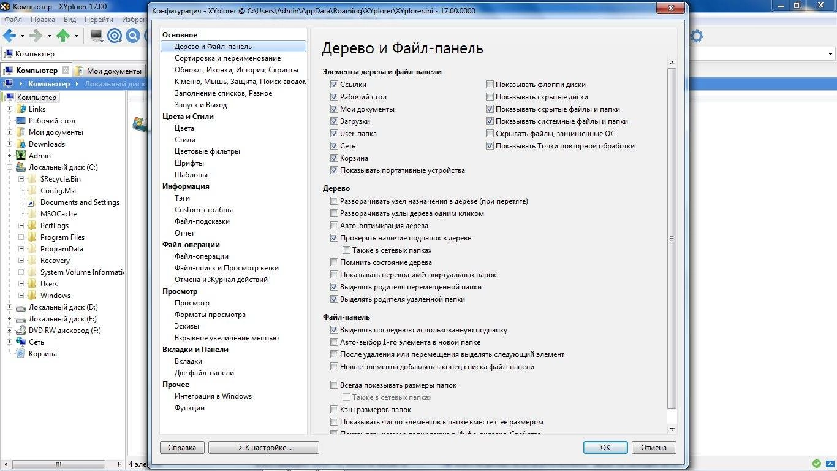Open the Интеграция в Windows settings page

click(x=213, y=396)
